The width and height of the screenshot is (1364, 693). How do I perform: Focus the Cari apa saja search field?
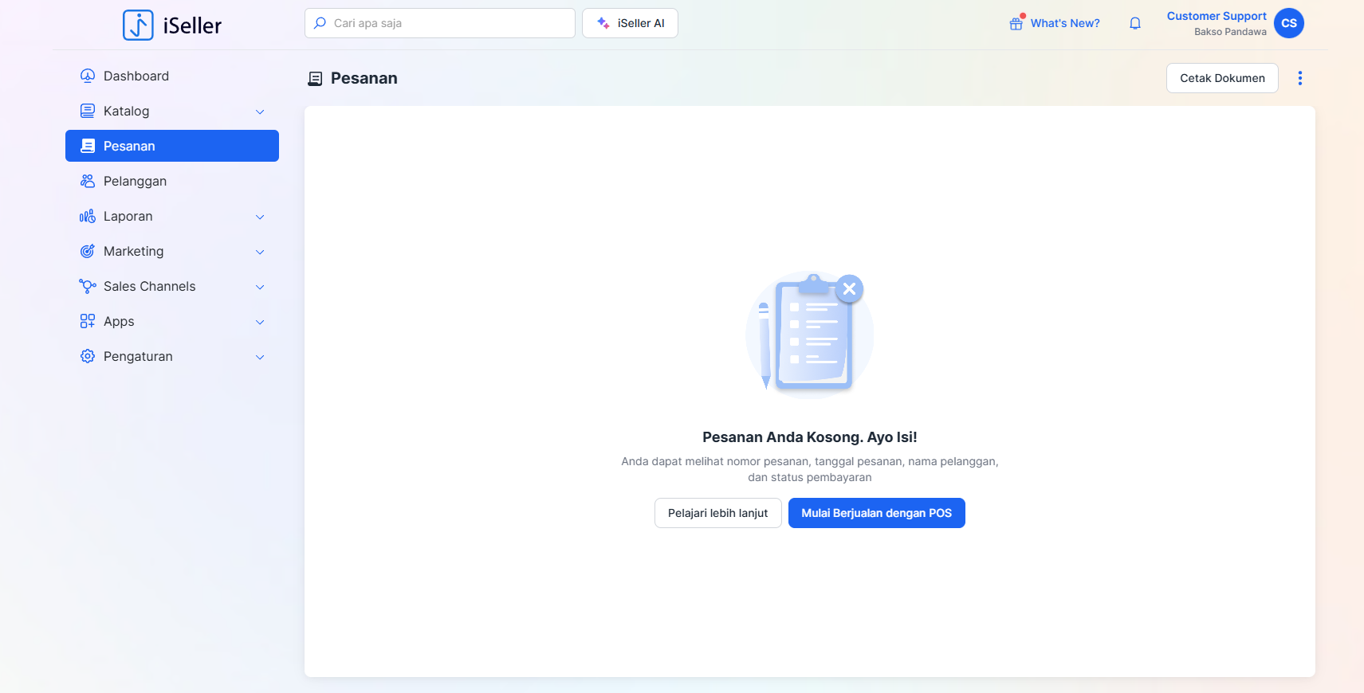(446, 23)
